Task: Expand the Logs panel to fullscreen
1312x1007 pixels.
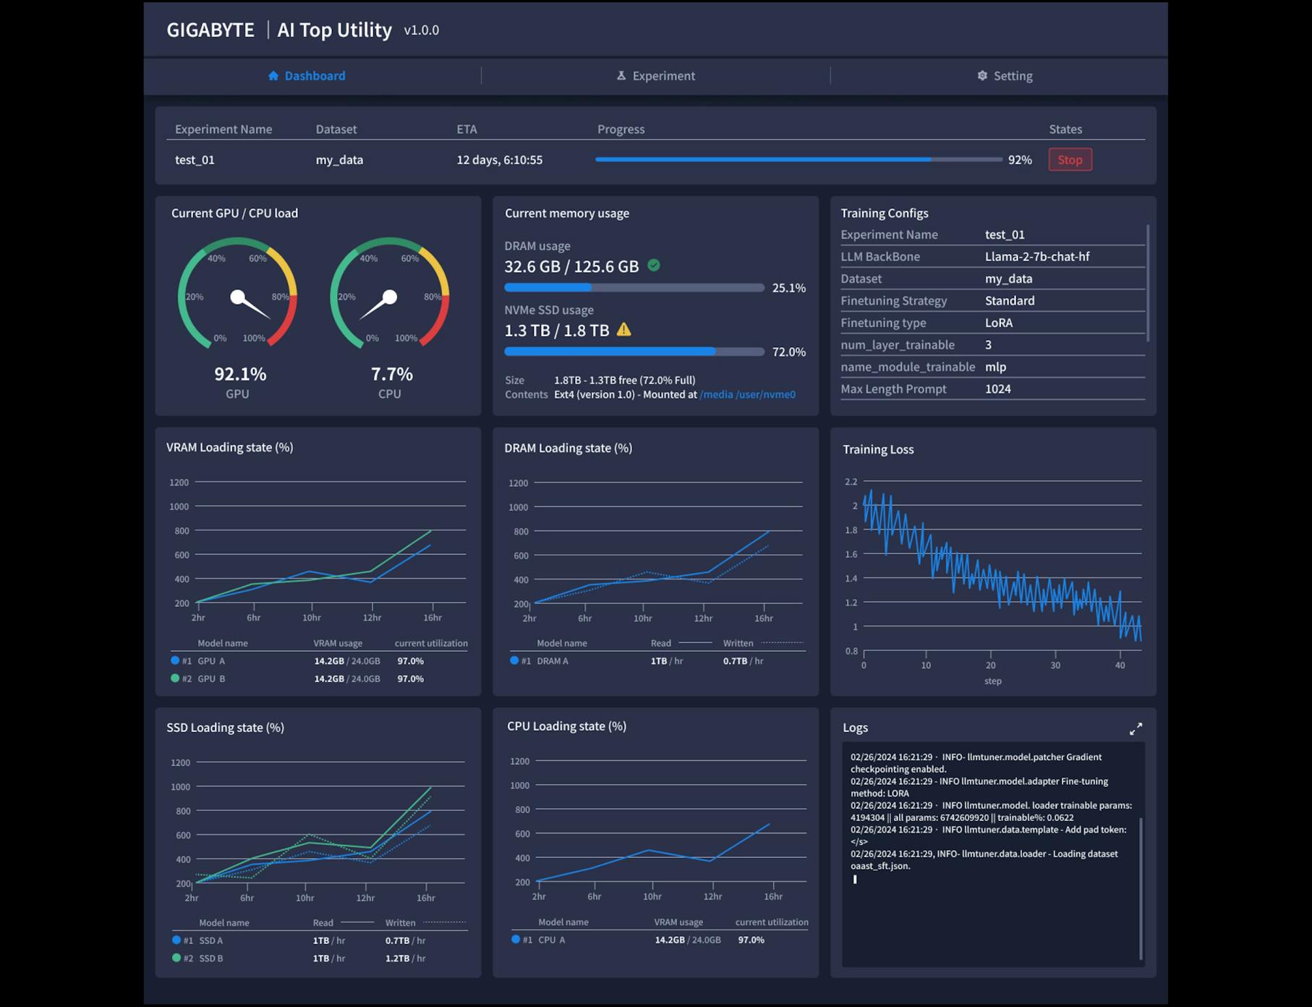Action: click(x=1136, y=729)
